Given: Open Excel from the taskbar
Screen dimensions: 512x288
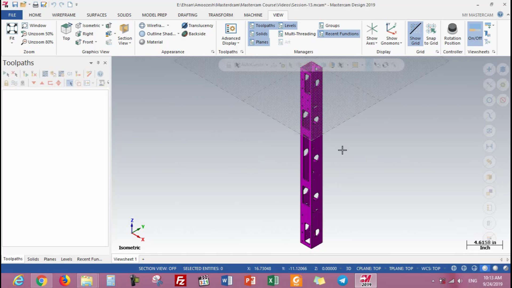Looking at the screenshot, I should [273, 281].
